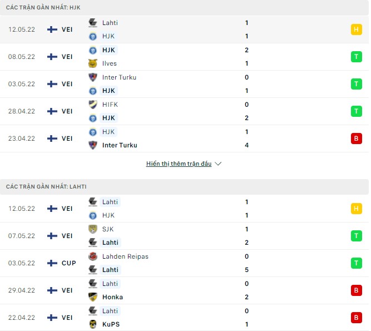Click the CUP competition label on 03.05.22

click(x=69, y=263)
